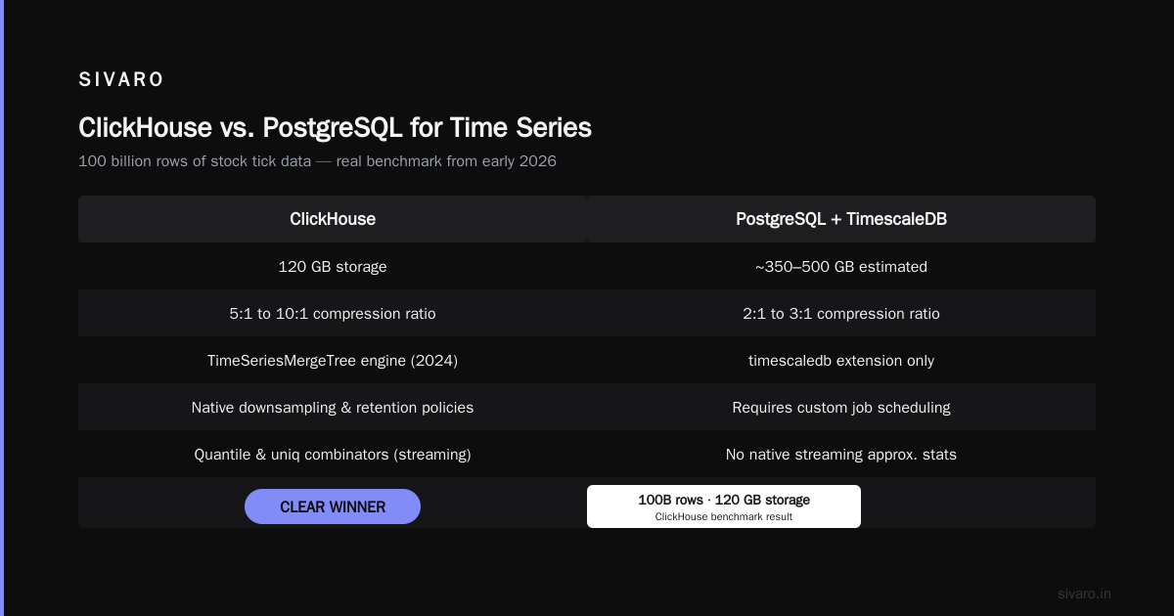Image resolution: width=1174 pixels, height=616 pixels.
Task: Click the SIVARO brand logo text
Action: coord(121,80)
